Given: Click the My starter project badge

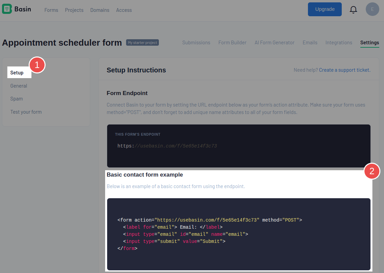Looking at the screenshot, I should pos(142,42).
